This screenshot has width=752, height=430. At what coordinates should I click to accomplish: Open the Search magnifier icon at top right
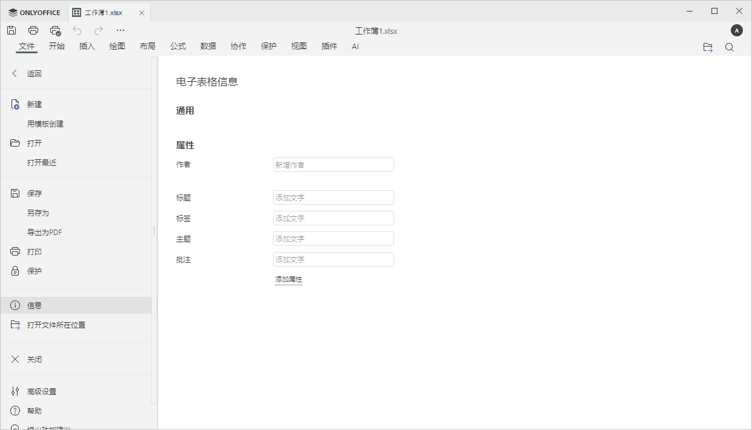point(730,47)
